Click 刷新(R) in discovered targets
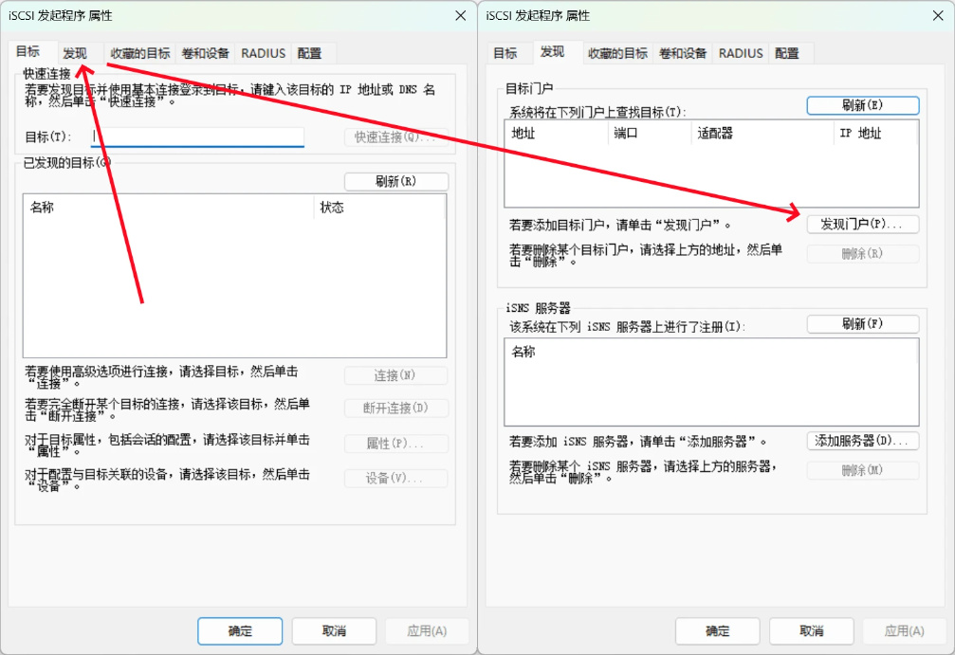Screen dimensions: 955x655 [x=396, y=181]
